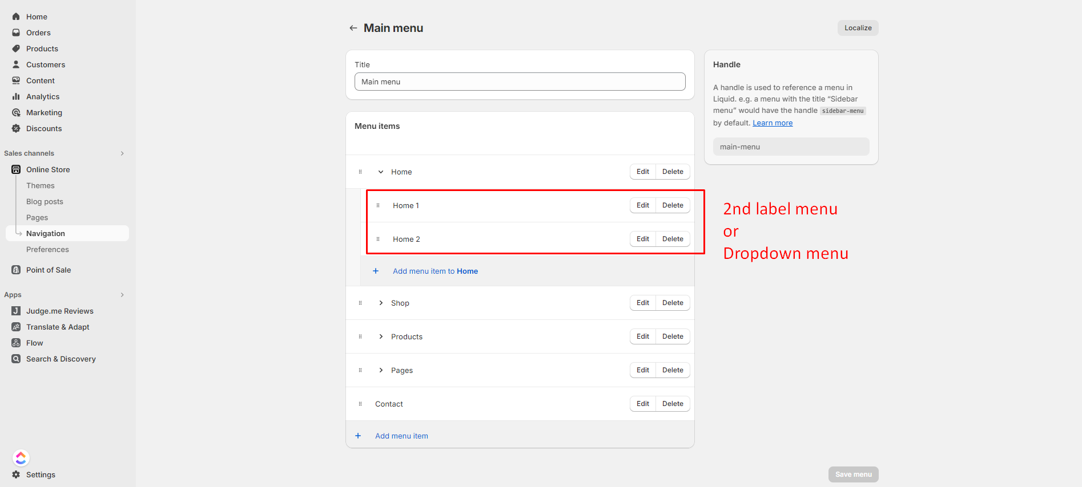Click the Judge.me Reviews app icon

(16, 311)
